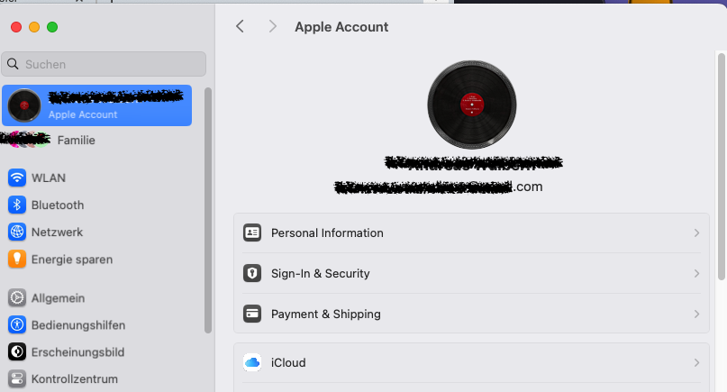This screenshot has width=727, height=392.
Task: Click the WLAN wifi icon
Action: (17, 178)
